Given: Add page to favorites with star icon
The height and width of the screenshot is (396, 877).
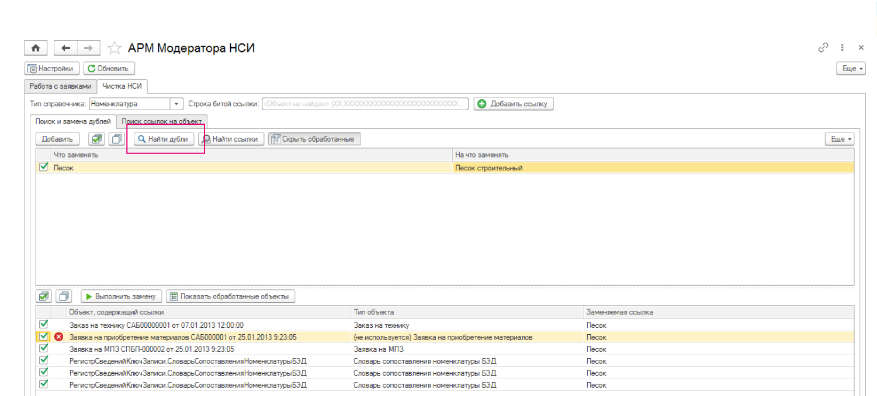Looking at the screenshot, I should pyautogui.click(x=115, y=48).
